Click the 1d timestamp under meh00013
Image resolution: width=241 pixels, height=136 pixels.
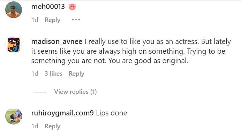coord(35,20)
